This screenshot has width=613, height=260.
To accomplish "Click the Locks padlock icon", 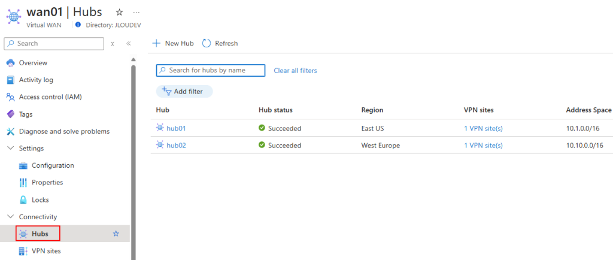I will point(23,199).
